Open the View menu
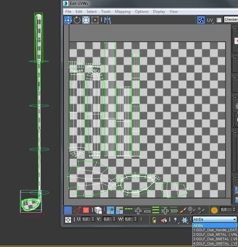The width and height of the screenshot is (238, 247). tap(174, 12)
